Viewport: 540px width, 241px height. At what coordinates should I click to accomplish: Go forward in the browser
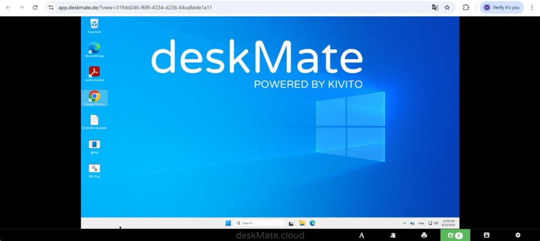(x=21, y=7)
